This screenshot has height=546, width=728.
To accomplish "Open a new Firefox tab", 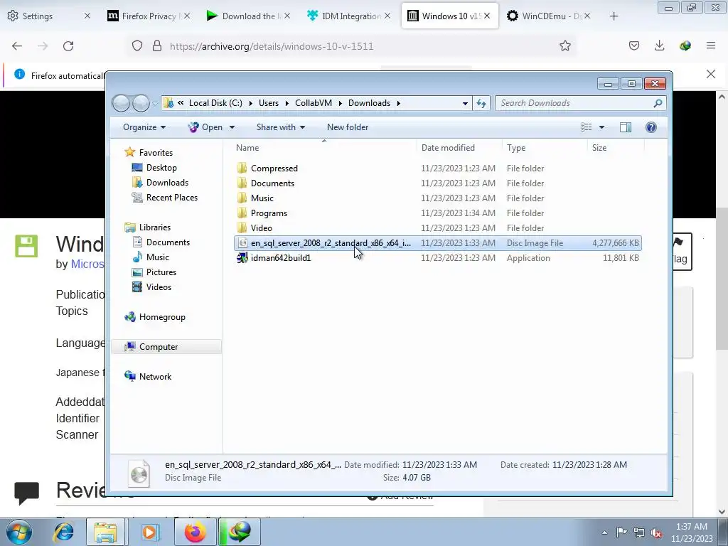I will pos(614,16).
